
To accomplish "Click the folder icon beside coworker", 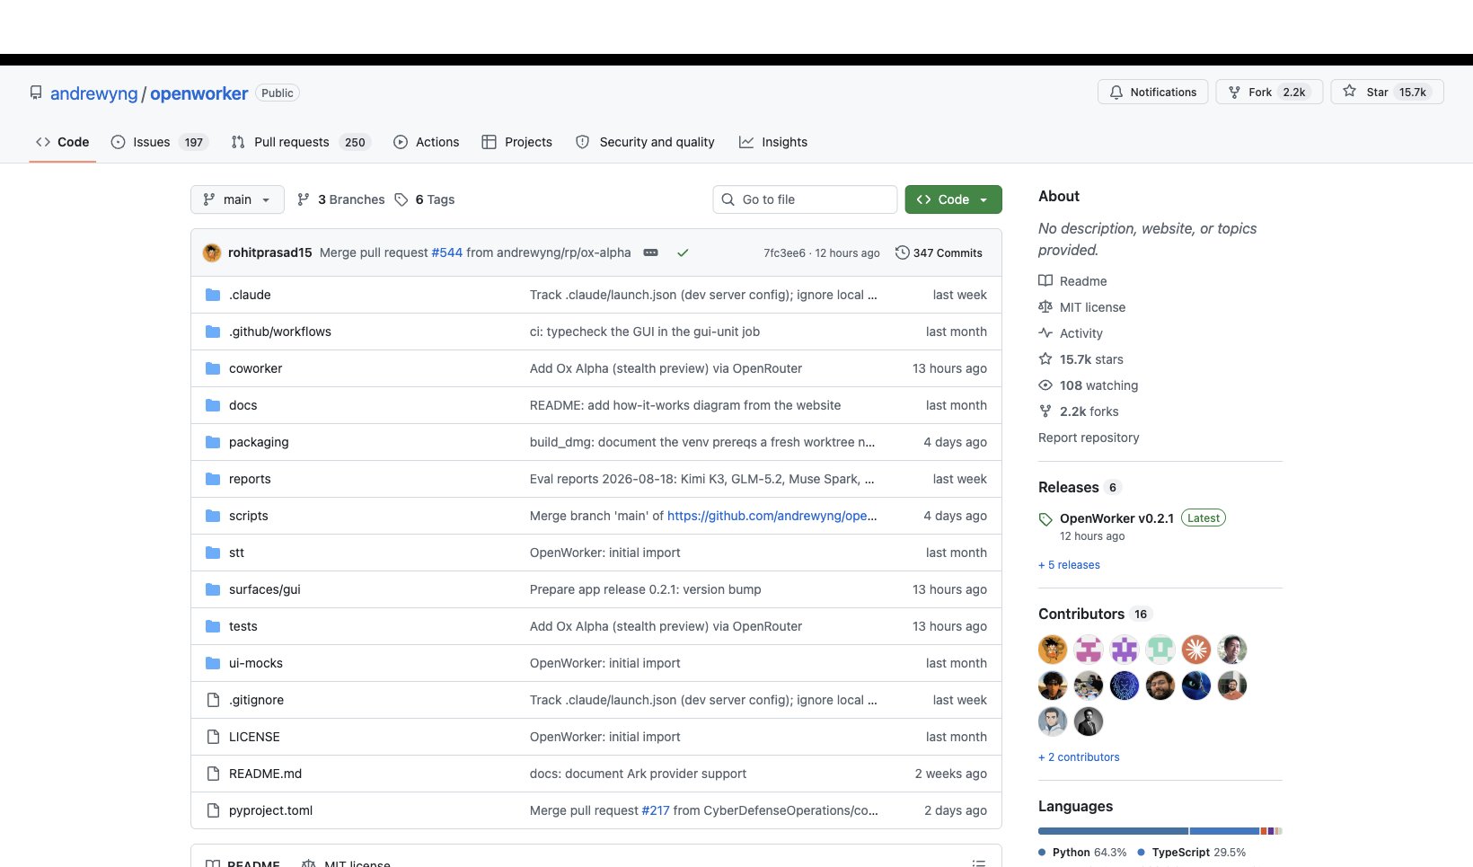I will pyautogui.click(x=213, y=368).
